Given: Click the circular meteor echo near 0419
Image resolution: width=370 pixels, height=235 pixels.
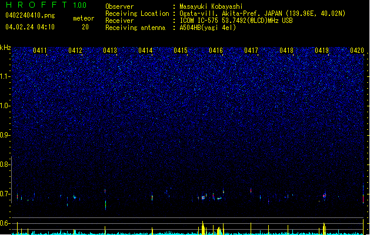Looking at the screenshot, I should tap(325, 196).
